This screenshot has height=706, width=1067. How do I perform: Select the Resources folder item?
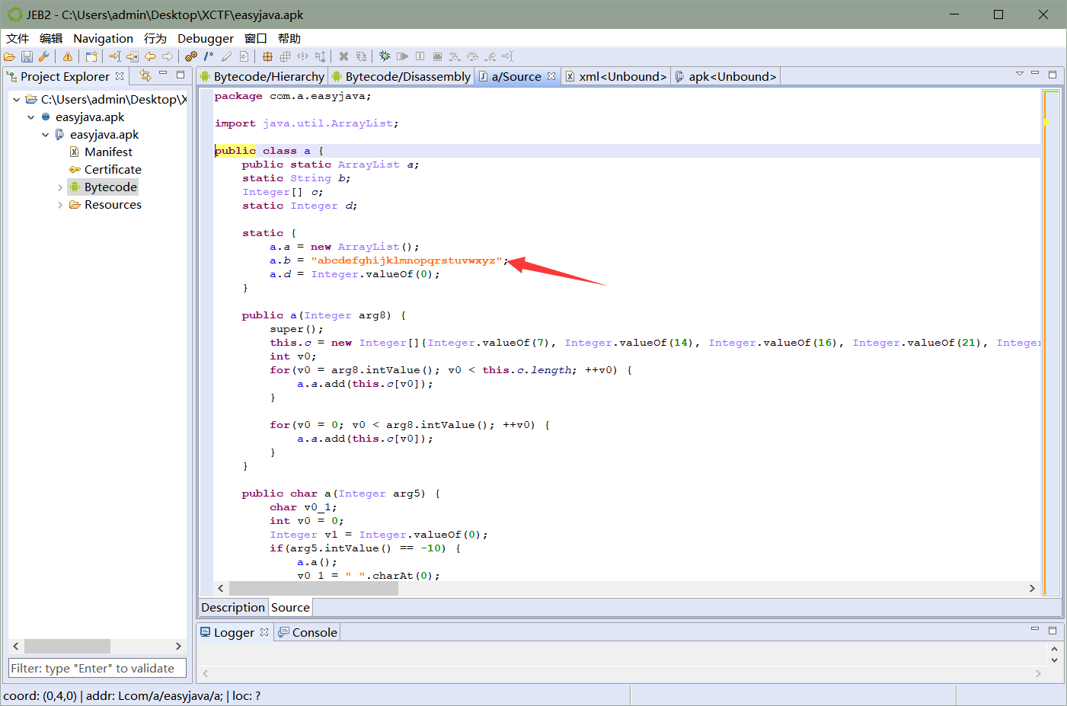point(113,205)
